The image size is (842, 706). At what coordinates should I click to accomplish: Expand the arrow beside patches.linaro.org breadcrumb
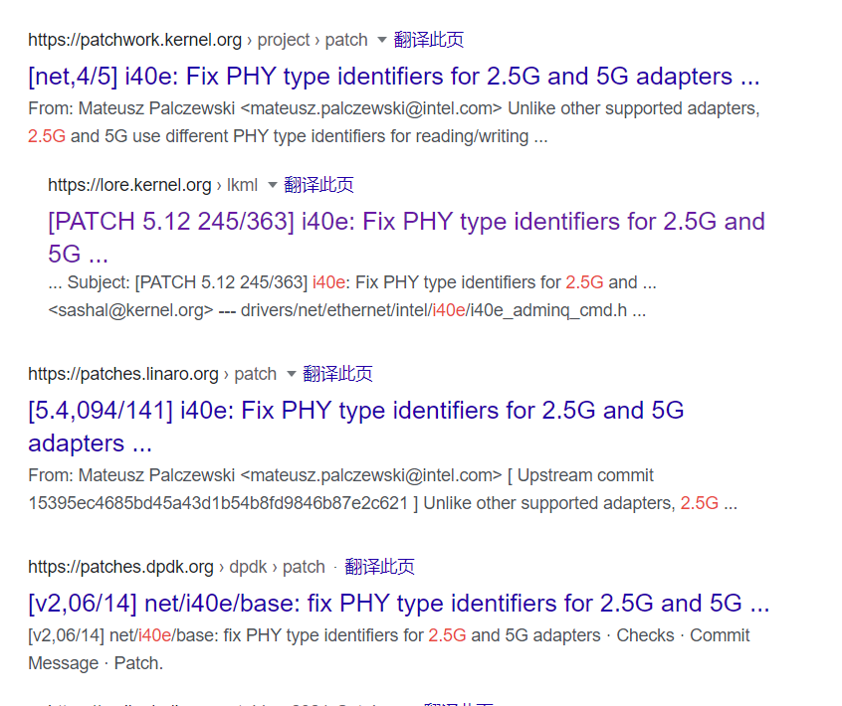[x=289, y=374]
